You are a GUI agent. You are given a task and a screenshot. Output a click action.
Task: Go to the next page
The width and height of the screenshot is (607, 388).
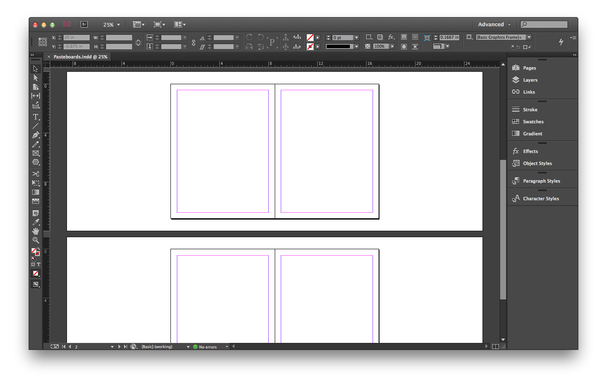[x=119, y=347]
